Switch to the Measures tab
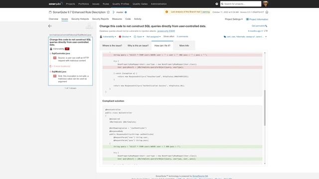The image size is (319, 179). 117,19
